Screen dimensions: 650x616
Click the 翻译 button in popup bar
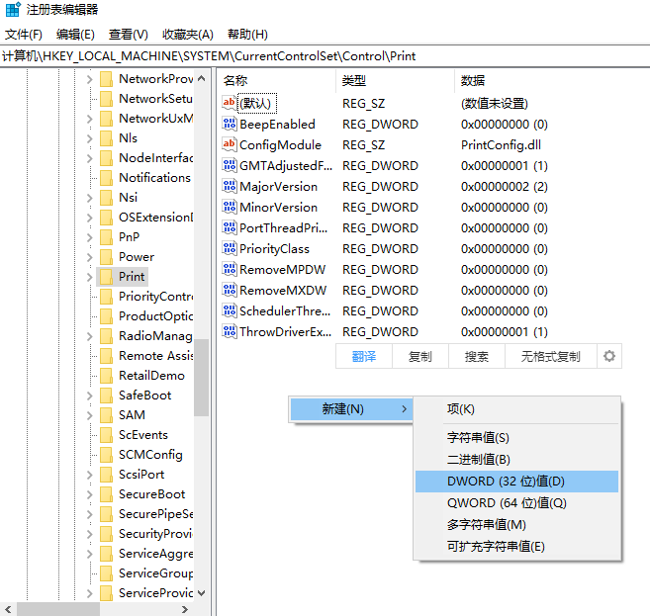pos(364,356)
